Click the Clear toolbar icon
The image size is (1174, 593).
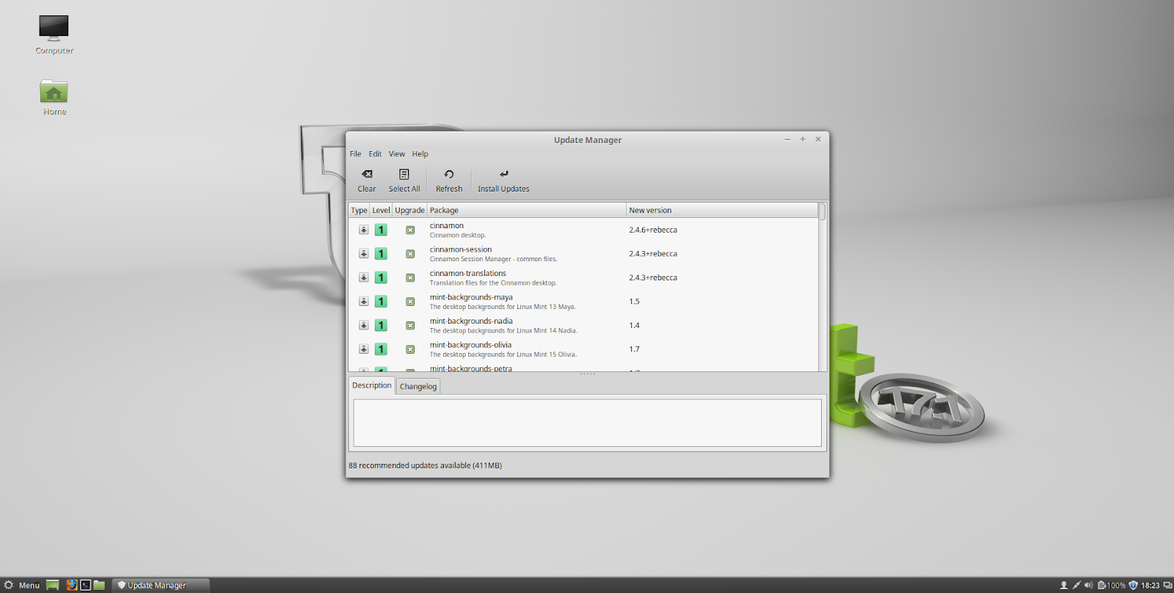(x=367, y=174)
